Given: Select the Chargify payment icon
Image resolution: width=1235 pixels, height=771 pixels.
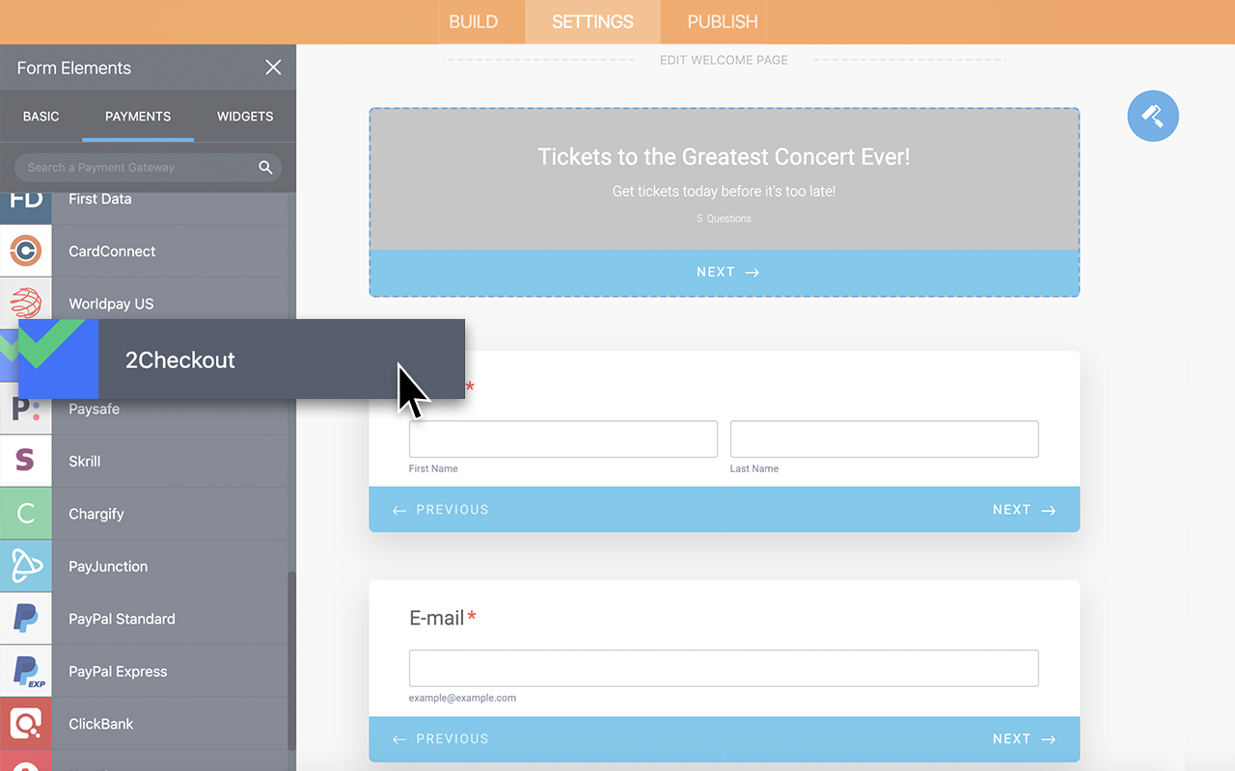Looking at the screenshot, I should 26,513.
